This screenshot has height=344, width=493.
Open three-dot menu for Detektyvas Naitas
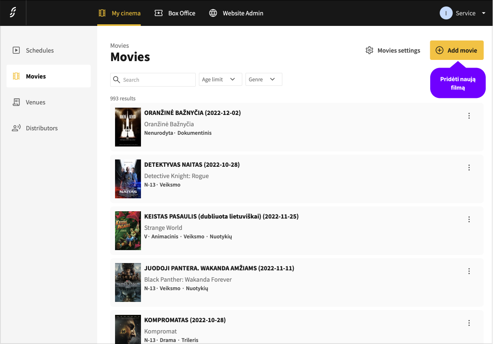pos(469,168)
